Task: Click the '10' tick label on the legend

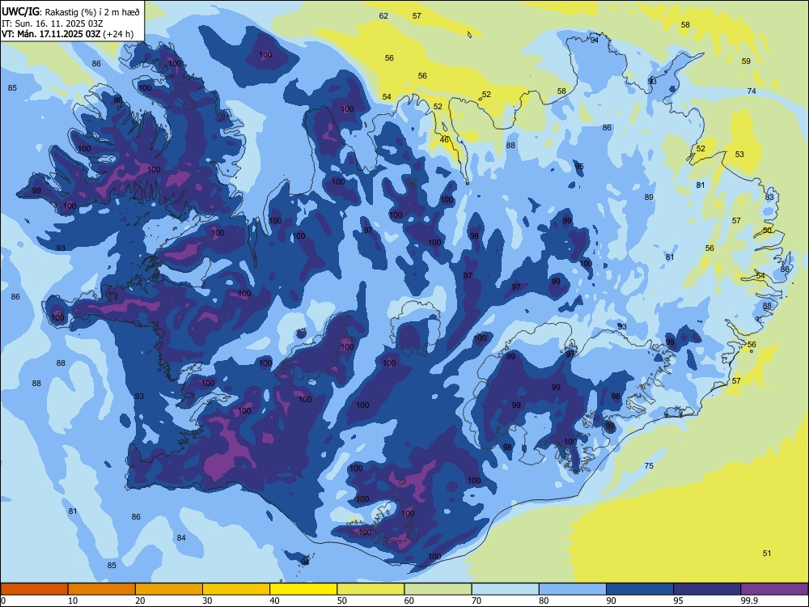Action: [73, 601]
